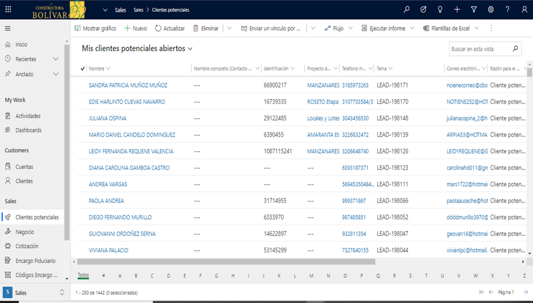Screen dimensions: 533x303
Task: Expand the Ejecutar informe dropdown arrow
Action: [412, 28]
